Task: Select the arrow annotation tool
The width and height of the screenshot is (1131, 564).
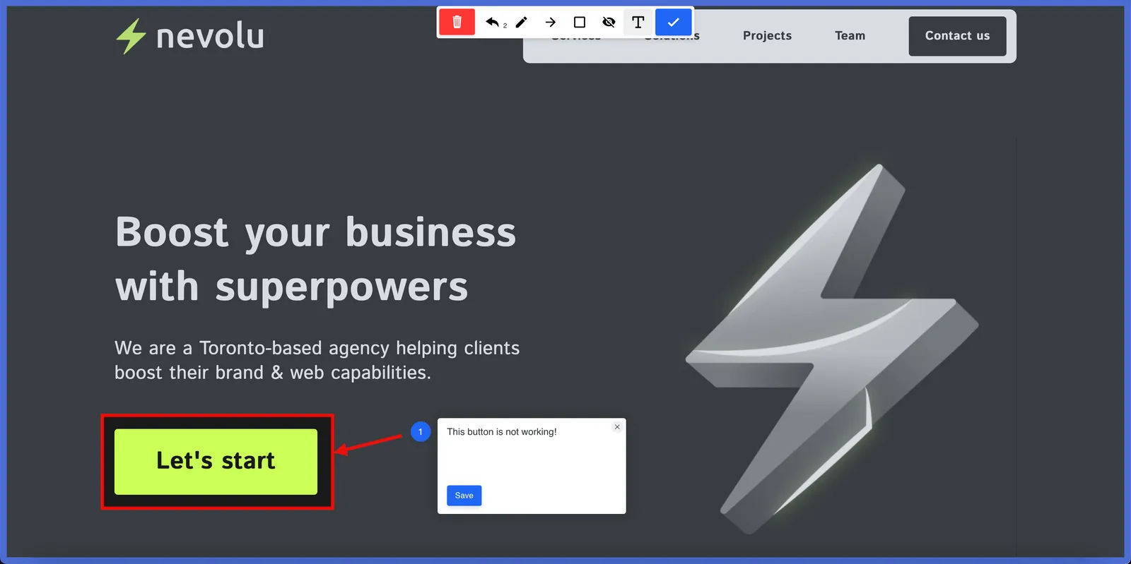Action: point(551,23)
